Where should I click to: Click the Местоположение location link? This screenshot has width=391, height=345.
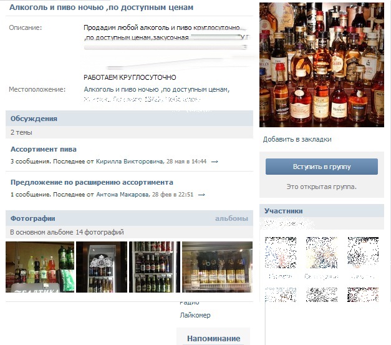coord(157,90)
